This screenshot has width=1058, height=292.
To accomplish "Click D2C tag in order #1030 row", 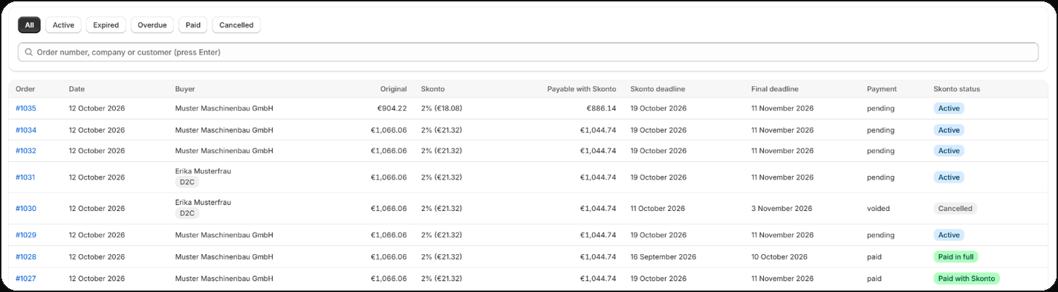I will pyautogui.click(x=187, y=213).
